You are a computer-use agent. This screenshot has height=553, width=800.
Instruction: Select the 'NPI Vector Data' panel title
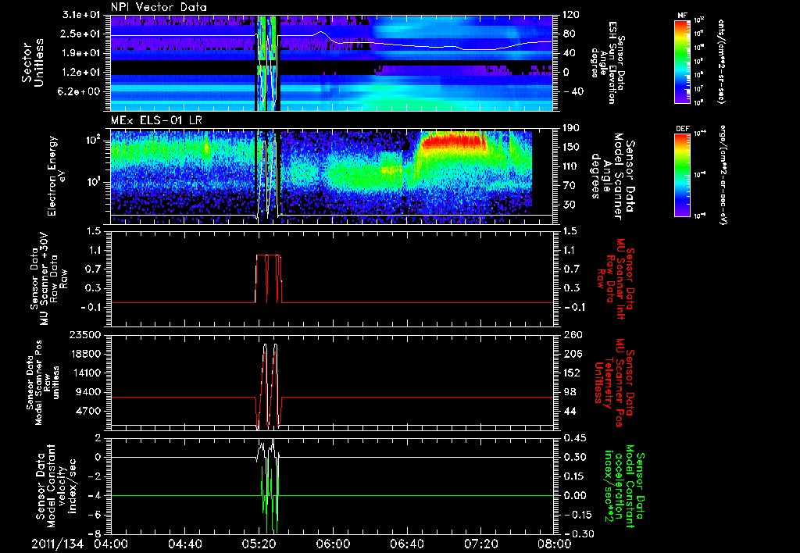159,7
